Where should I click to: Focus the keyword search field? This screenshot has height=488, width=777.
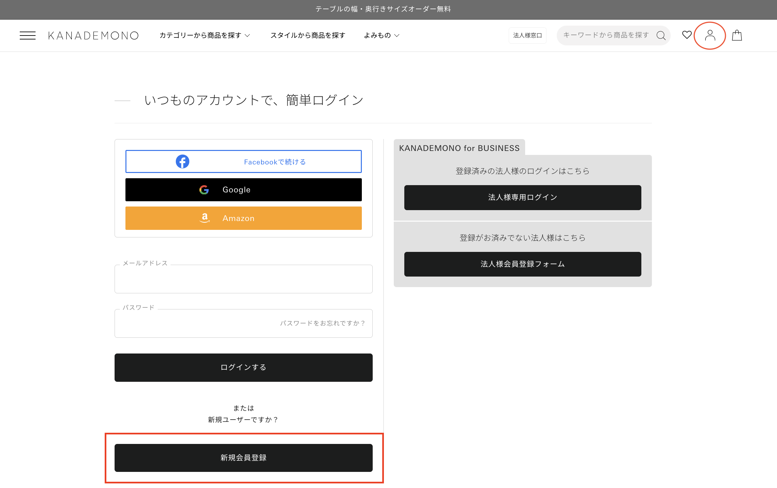pyautogui.click(x=606, y=36)
